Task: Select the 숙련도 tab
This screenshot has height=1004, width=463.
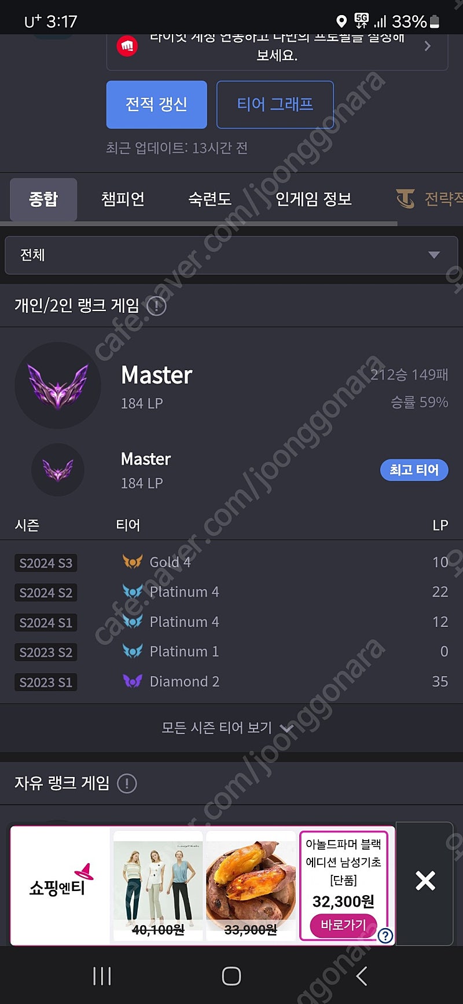Action: [210, 199]
